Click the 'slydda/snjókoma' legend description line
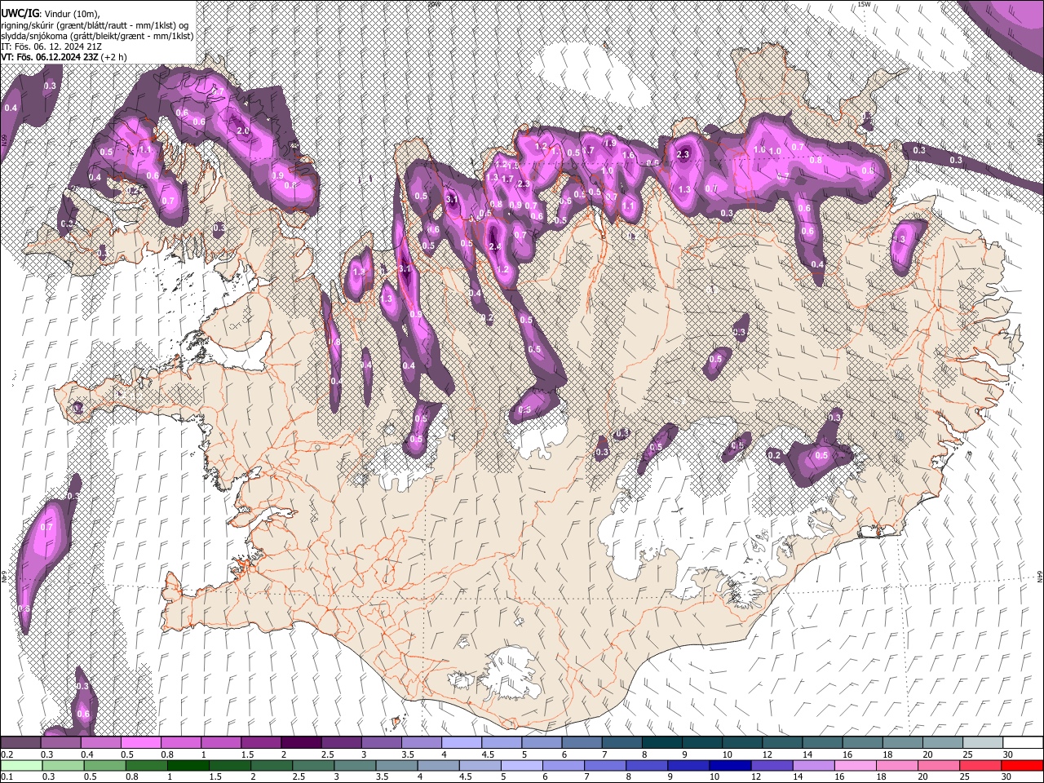This screenshot has height=783, width=1044. click(97, 36)
